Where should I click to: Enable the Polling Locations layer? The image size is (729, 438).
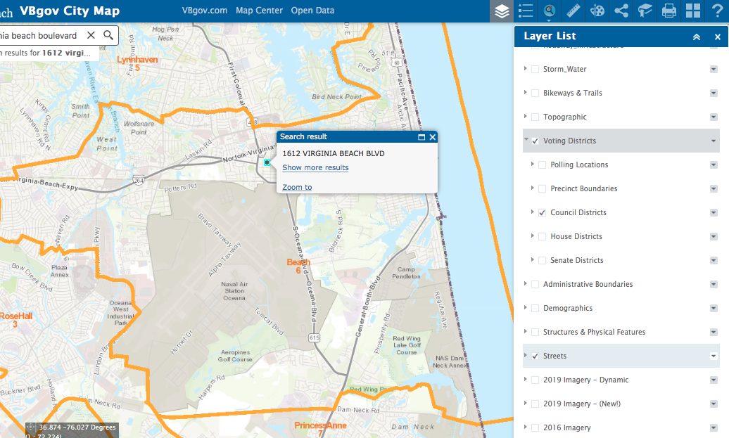pos(542,165)
